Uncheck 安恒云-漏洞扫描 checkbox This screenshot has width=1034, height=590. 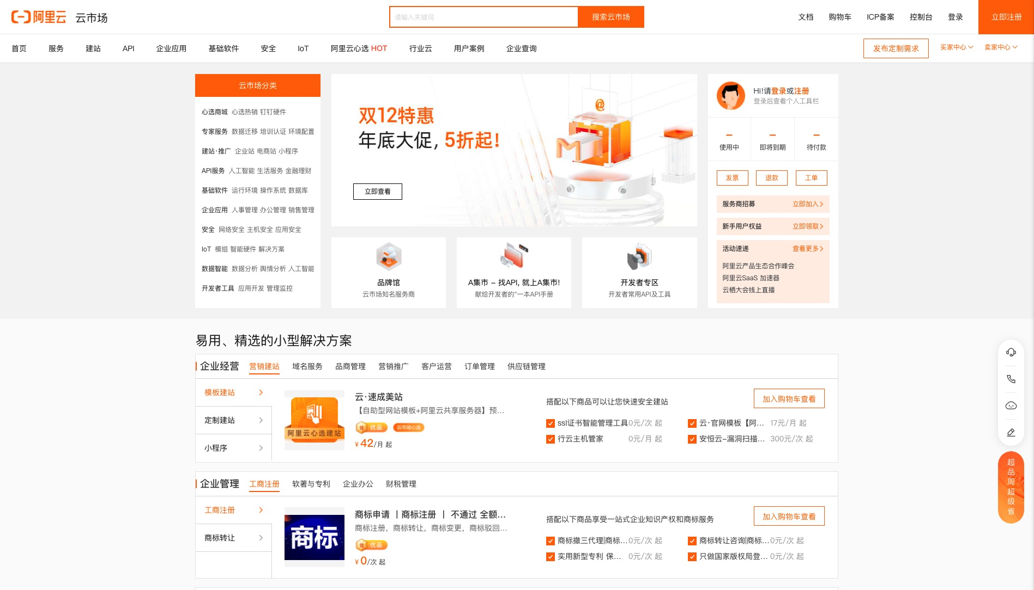(692, 439)
